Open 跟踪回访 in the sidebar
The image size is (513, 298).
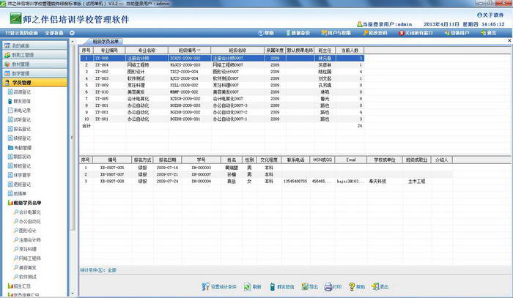point(19,157)
